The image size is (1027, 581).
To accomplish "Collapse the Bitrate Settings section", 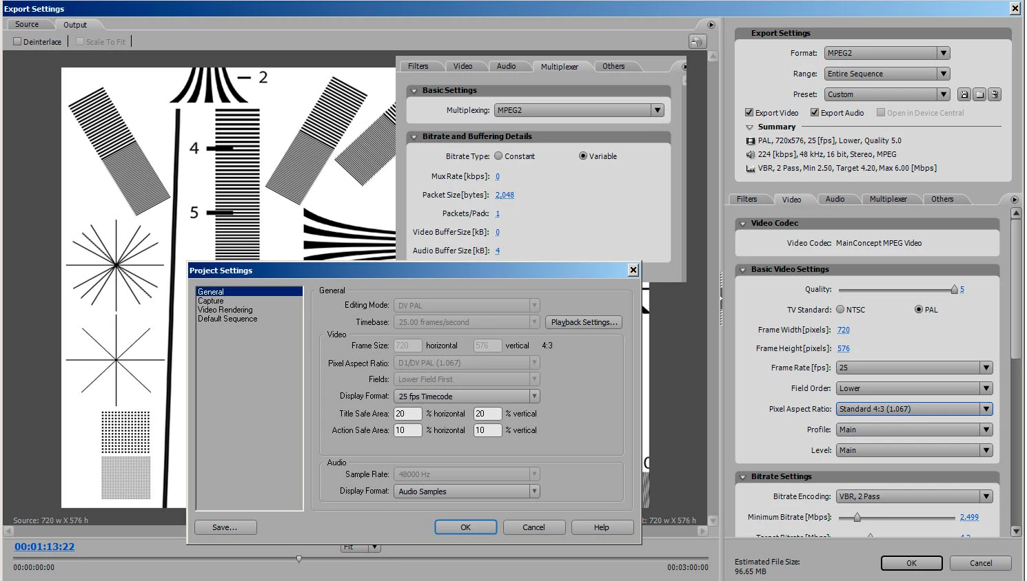I will [x=742, y=477].
